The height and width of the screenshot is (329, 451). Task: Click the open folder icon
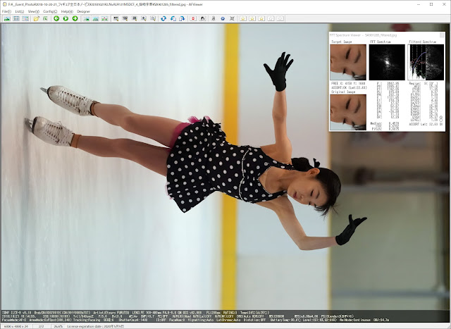tap(36, 18)
